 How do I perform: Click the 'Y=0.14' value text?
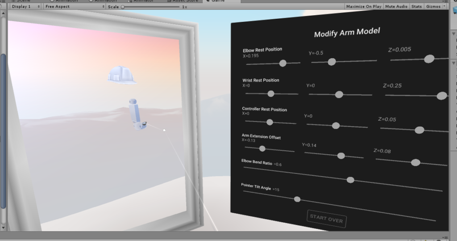coord(309,145)
